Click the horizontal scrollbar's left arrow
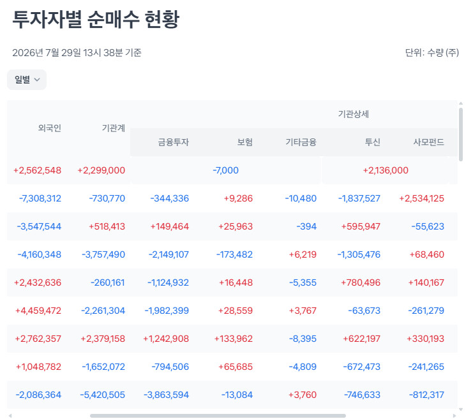Screen dimensions: 473x419 (x=10, y=416)
